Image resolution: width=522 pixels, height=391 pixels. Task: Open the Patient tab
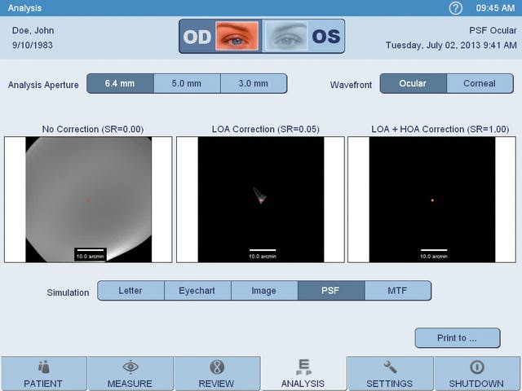pyautogui.click(x=43, y=374)
